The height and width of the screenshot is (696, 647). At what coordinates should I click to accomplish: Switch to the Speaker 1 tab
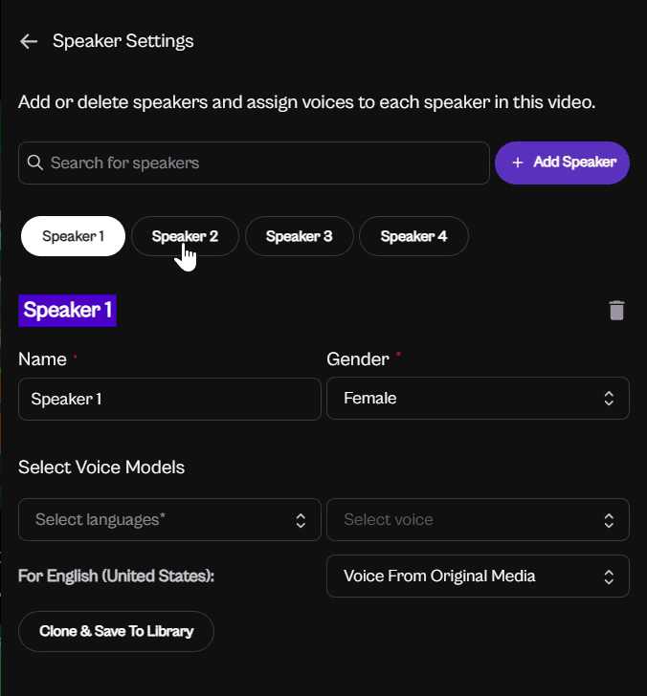[x=73, y=236]
